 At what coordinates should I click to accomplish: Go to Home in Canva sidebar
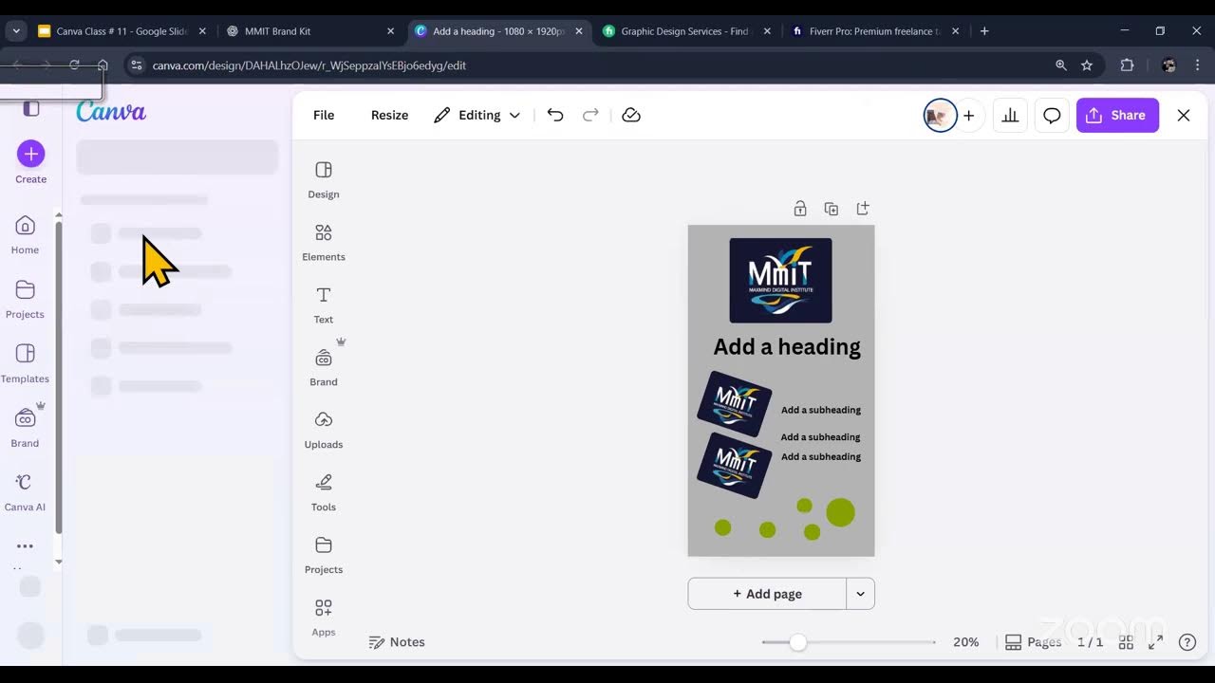coord(25,235)
